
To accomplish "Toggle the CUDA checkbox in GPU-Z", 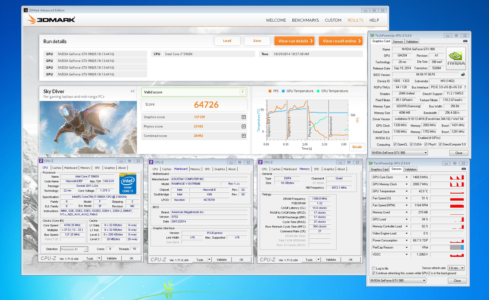I will pyautogui.click(x=411, y=144).
